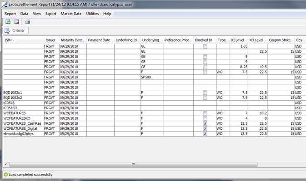Uncheck Knocked In for WOFEATURES_Digital

[205, 129]
